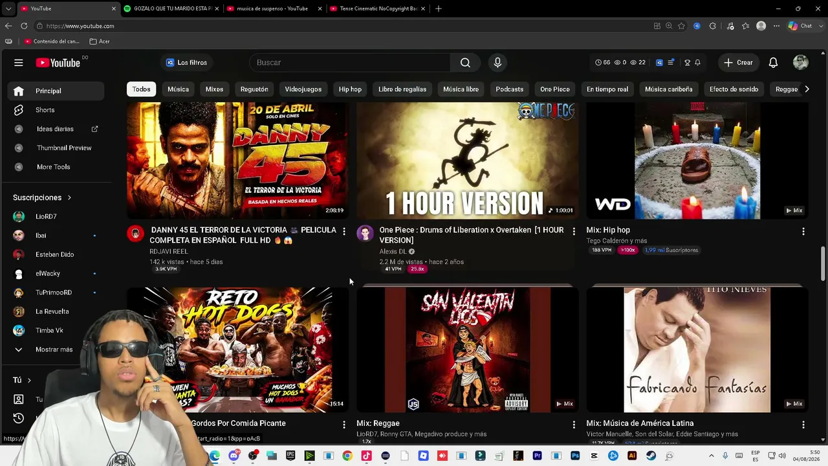The height and width of the screenshot is (466, 828).
Task: Show hidden system tray icons
Action: [712, 456]
